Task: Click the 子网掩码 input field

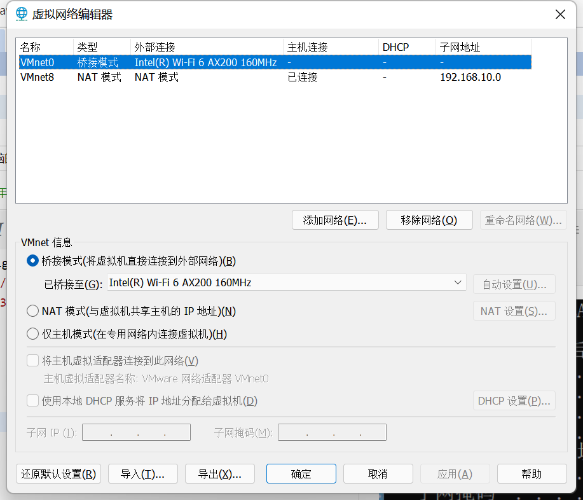Action: [x=332, y=433]
